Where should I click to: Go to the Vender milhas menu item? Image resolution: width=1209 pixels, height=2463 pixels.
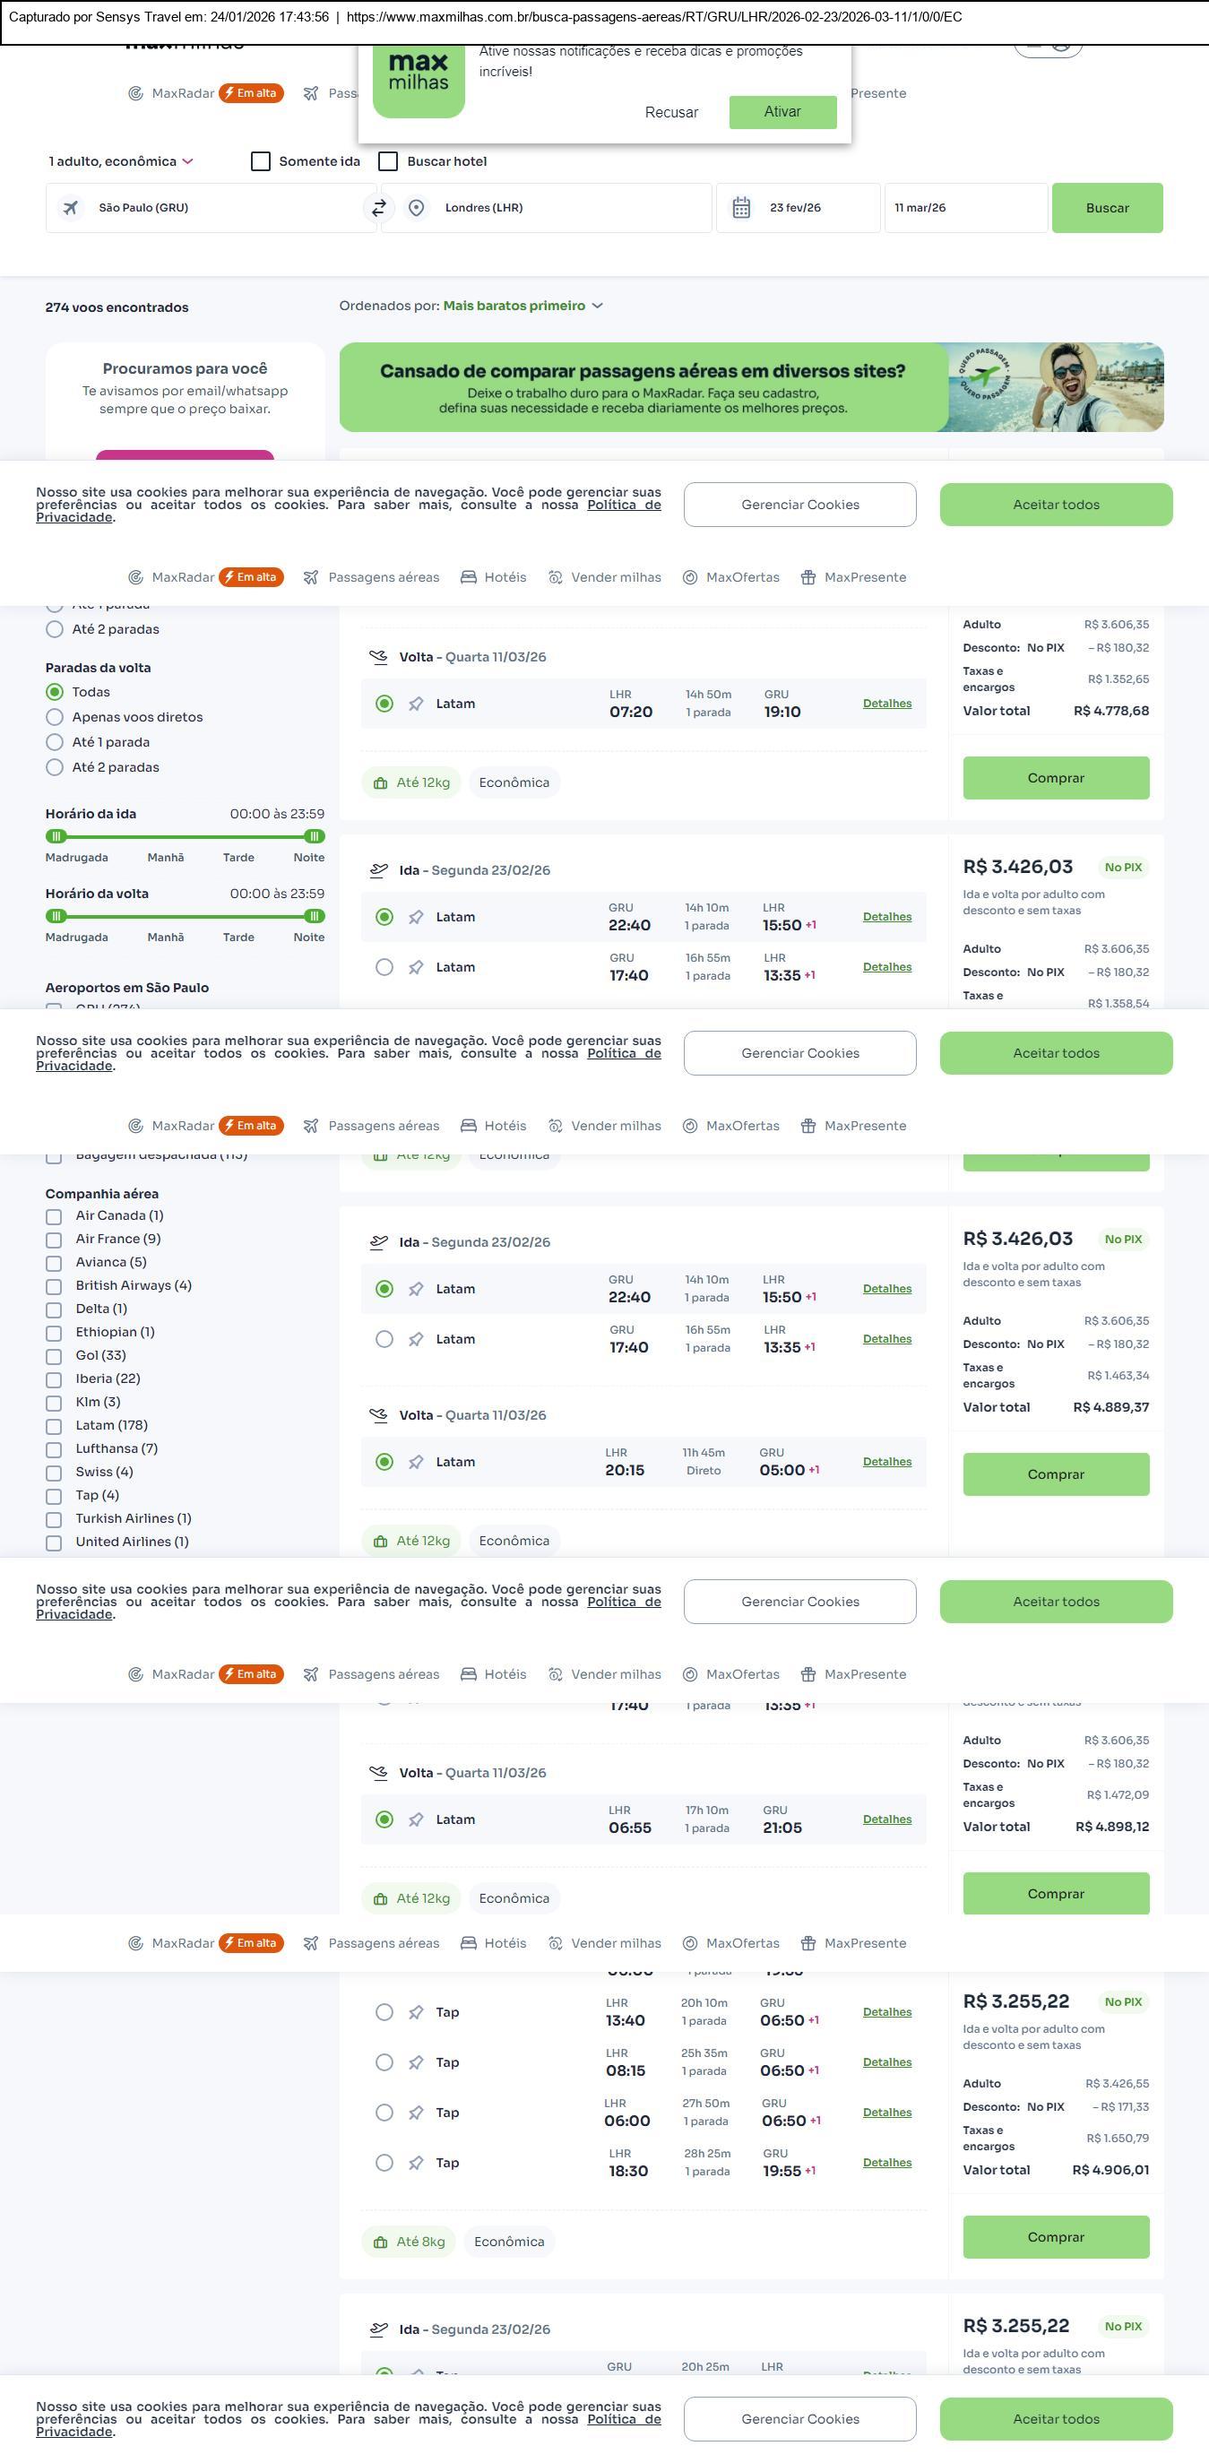point(605,577)
